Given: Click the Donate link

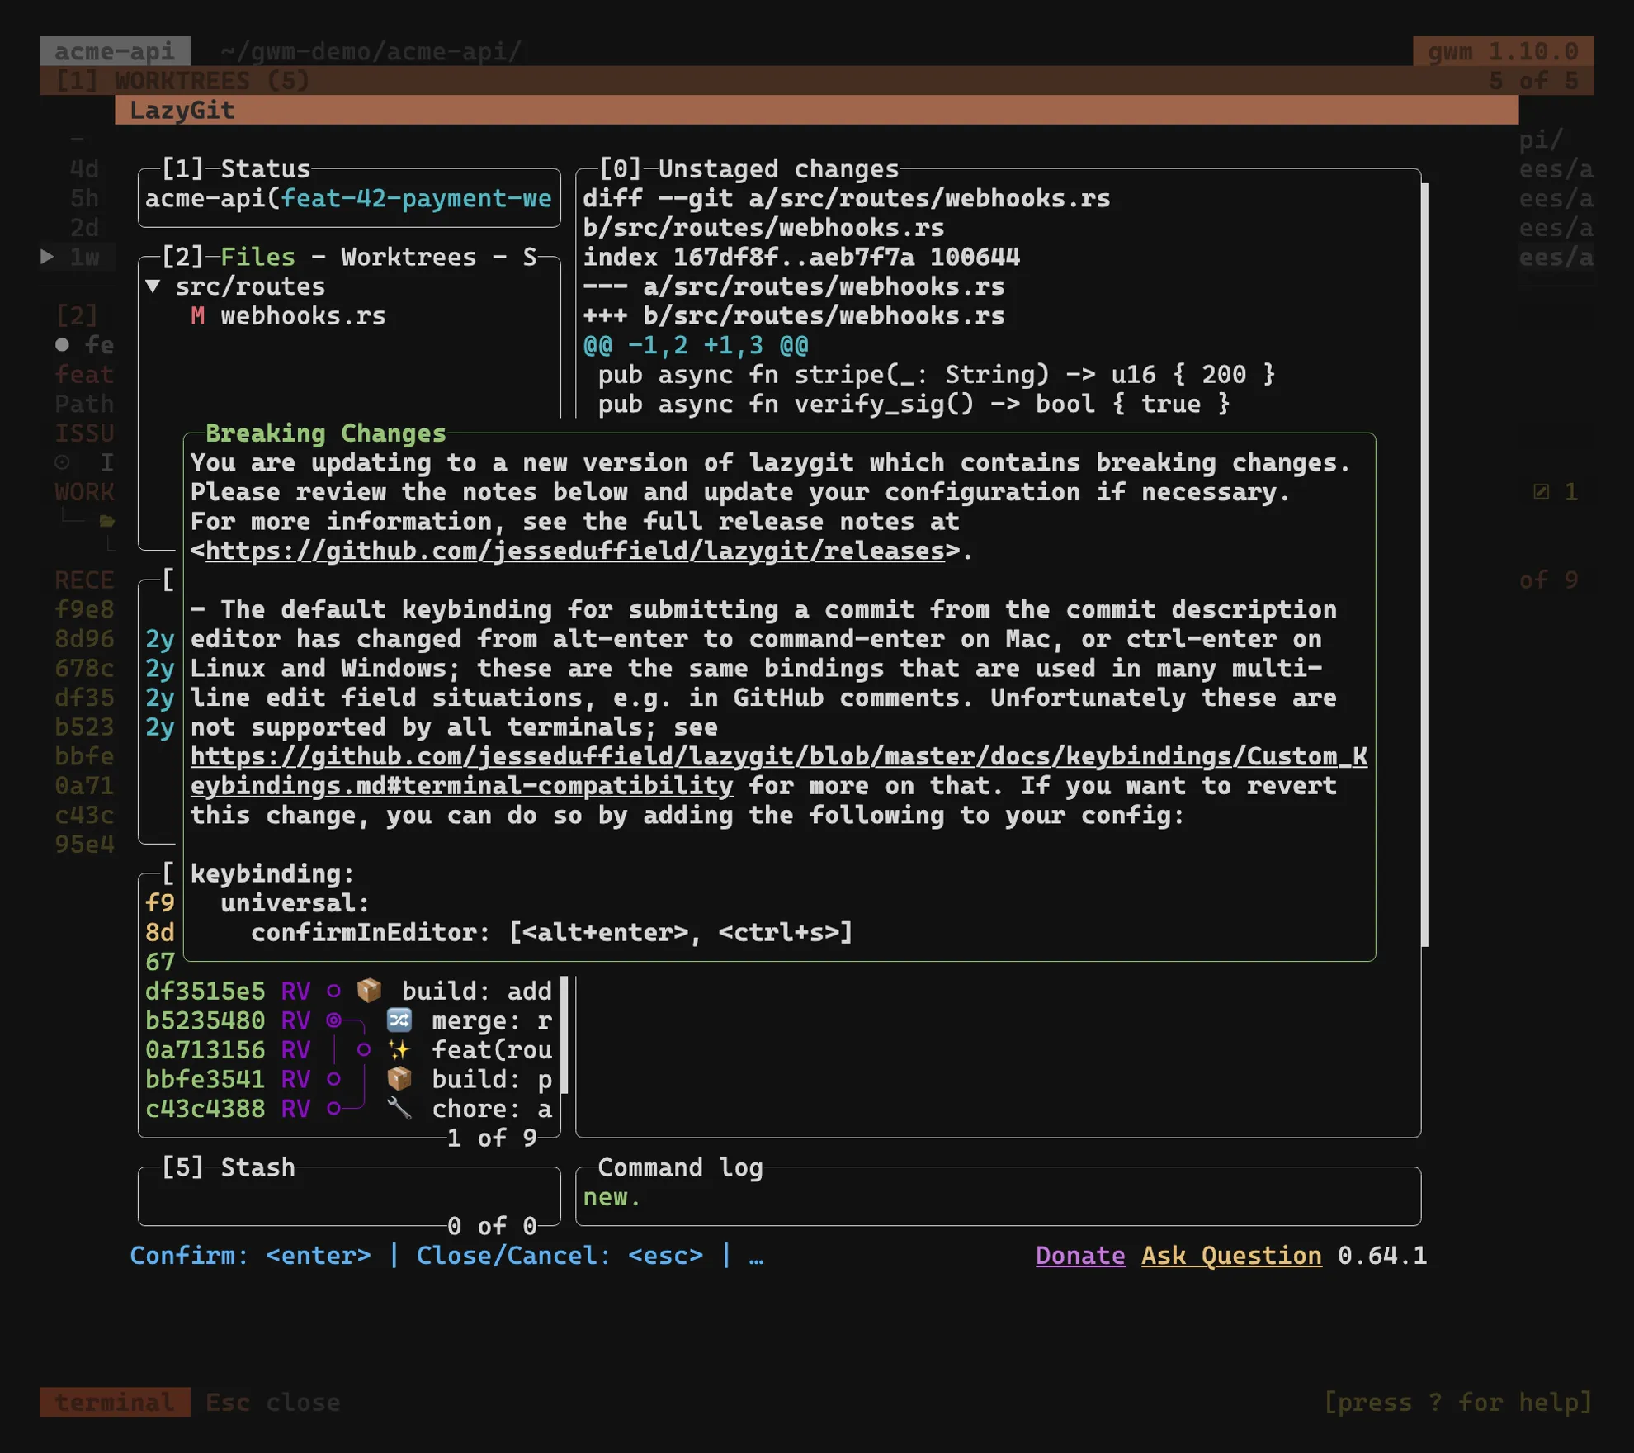Looking at the screenshot, I should point(1080,1255).
